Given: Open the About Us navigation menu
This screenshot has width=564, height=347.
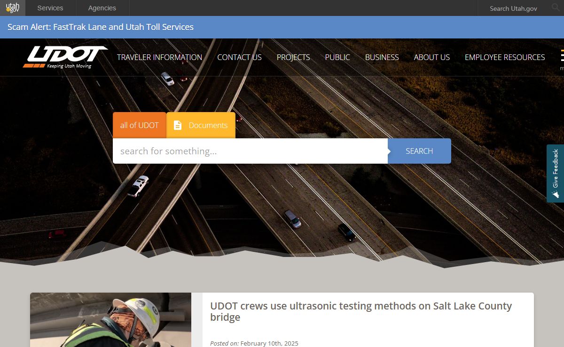Looking at the screenshot, I should pyautogui.click(x=432, y=57).
